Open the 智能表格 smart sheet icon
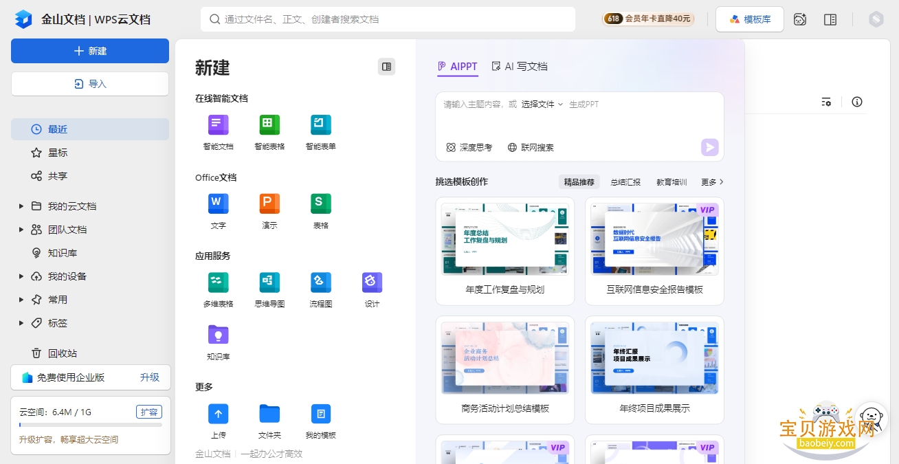Image resolution: width=899 pixels, height=464 pixels. pyautogui.click(x=269, y=125)
